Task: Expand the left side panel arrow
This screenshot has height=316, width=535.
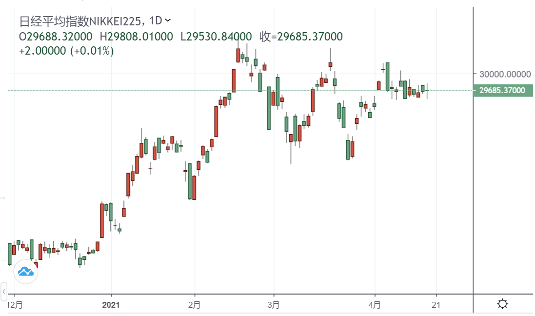Action: [x=4, y=292]
